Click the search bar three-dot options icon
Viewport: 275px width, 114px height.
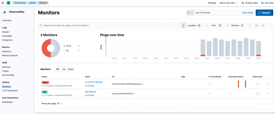(183, 25)
